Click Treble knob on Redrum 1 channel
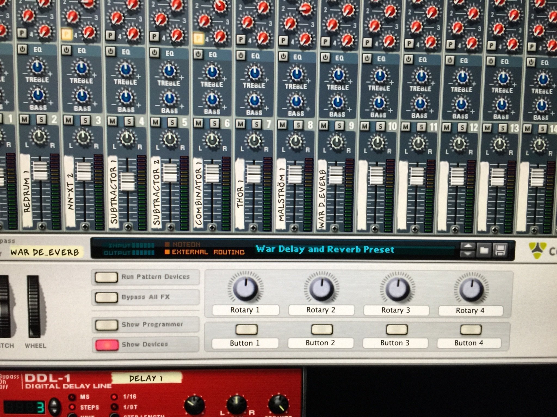Viewport: 557px width, 417px height. pyautogui.click(x=37, y=67)
